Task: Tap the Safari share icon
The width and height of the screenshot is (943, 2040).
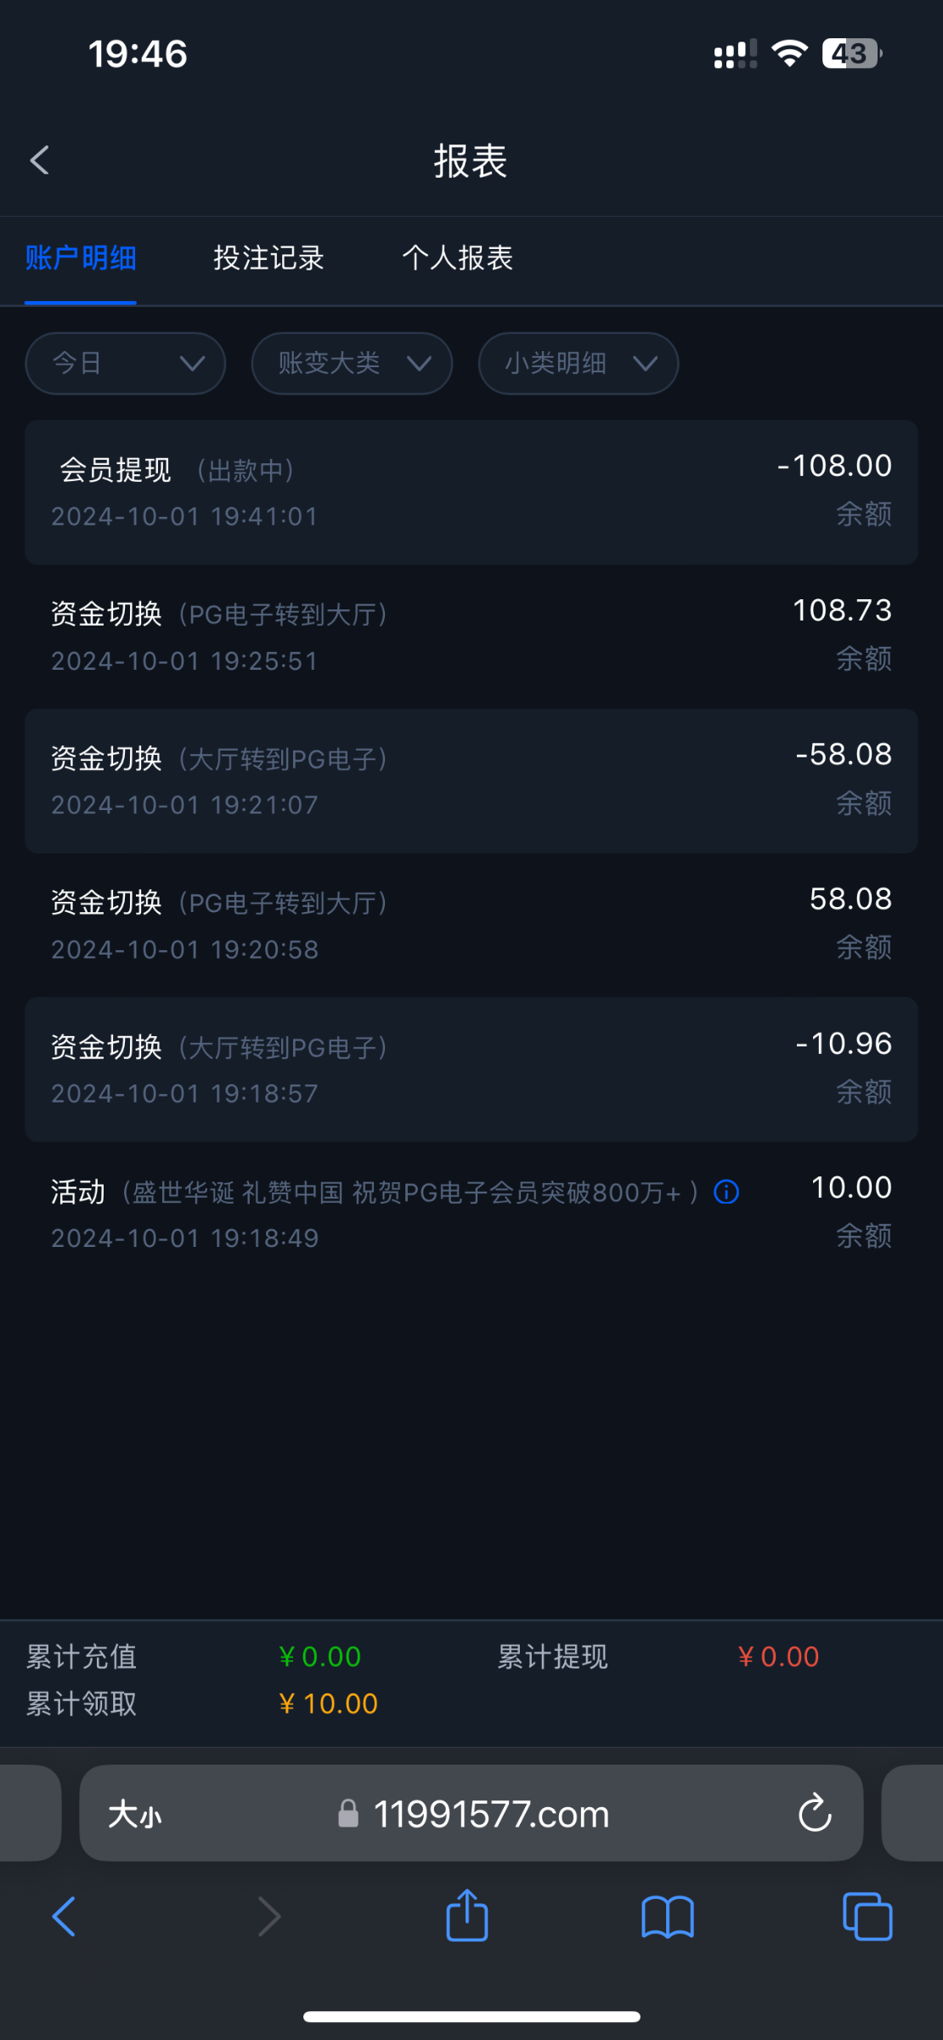Action: (467, 1916)
